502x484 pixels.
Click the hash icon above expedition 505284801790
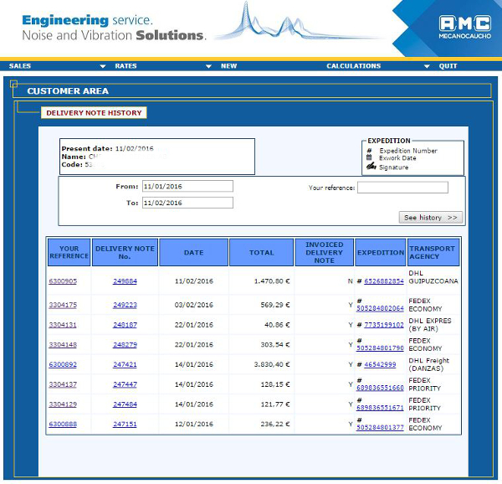(x=360, y=341)
